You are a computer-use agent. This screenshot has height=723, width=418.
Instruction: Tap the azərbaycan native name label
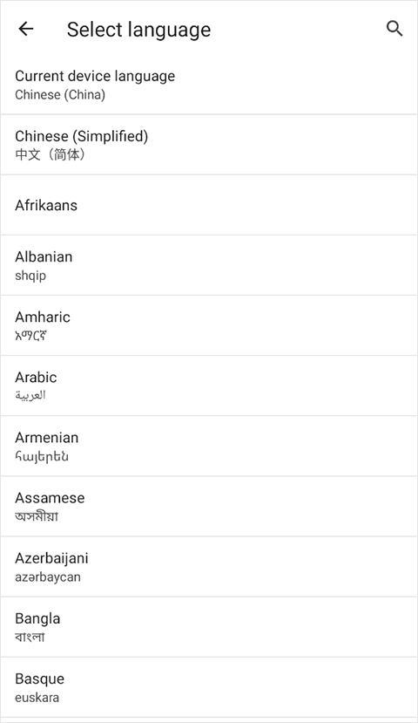48,577
